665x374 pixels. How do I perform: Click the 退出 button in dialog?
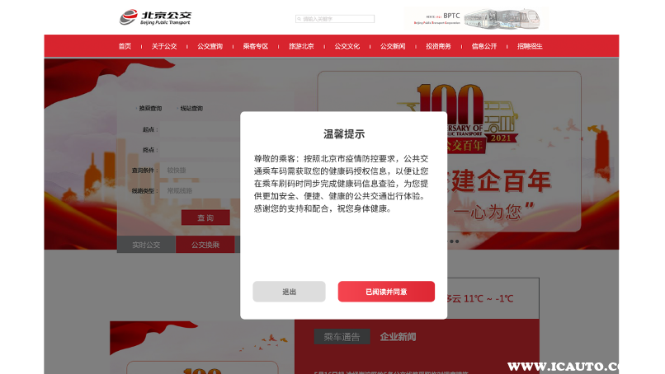tap(289, 292)
